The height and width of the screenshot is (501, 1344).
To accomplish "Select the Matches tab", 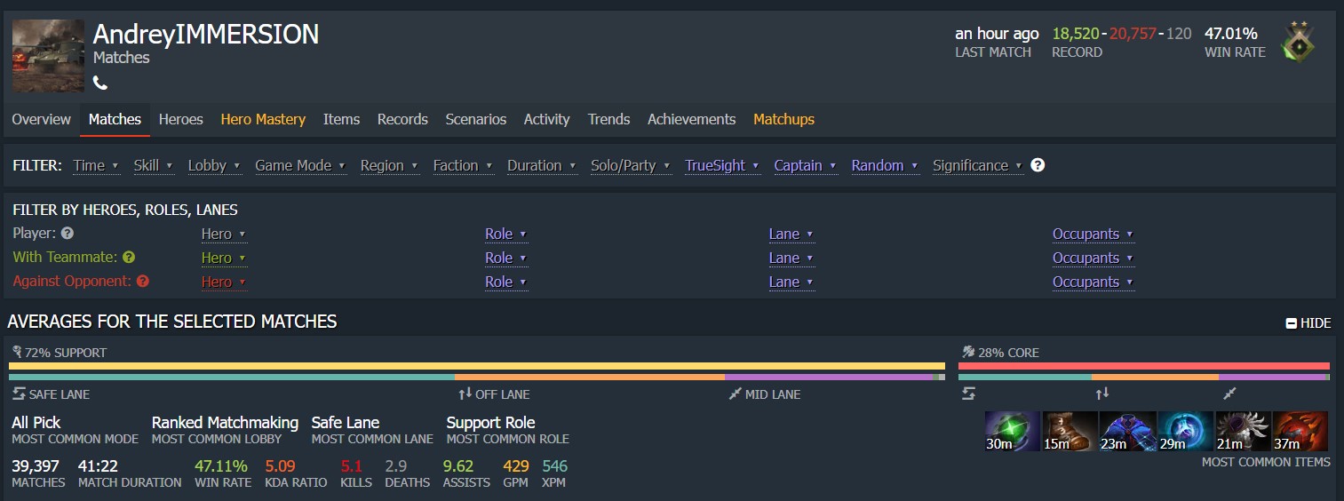I will pyautogui.click(x=115, y=119).
